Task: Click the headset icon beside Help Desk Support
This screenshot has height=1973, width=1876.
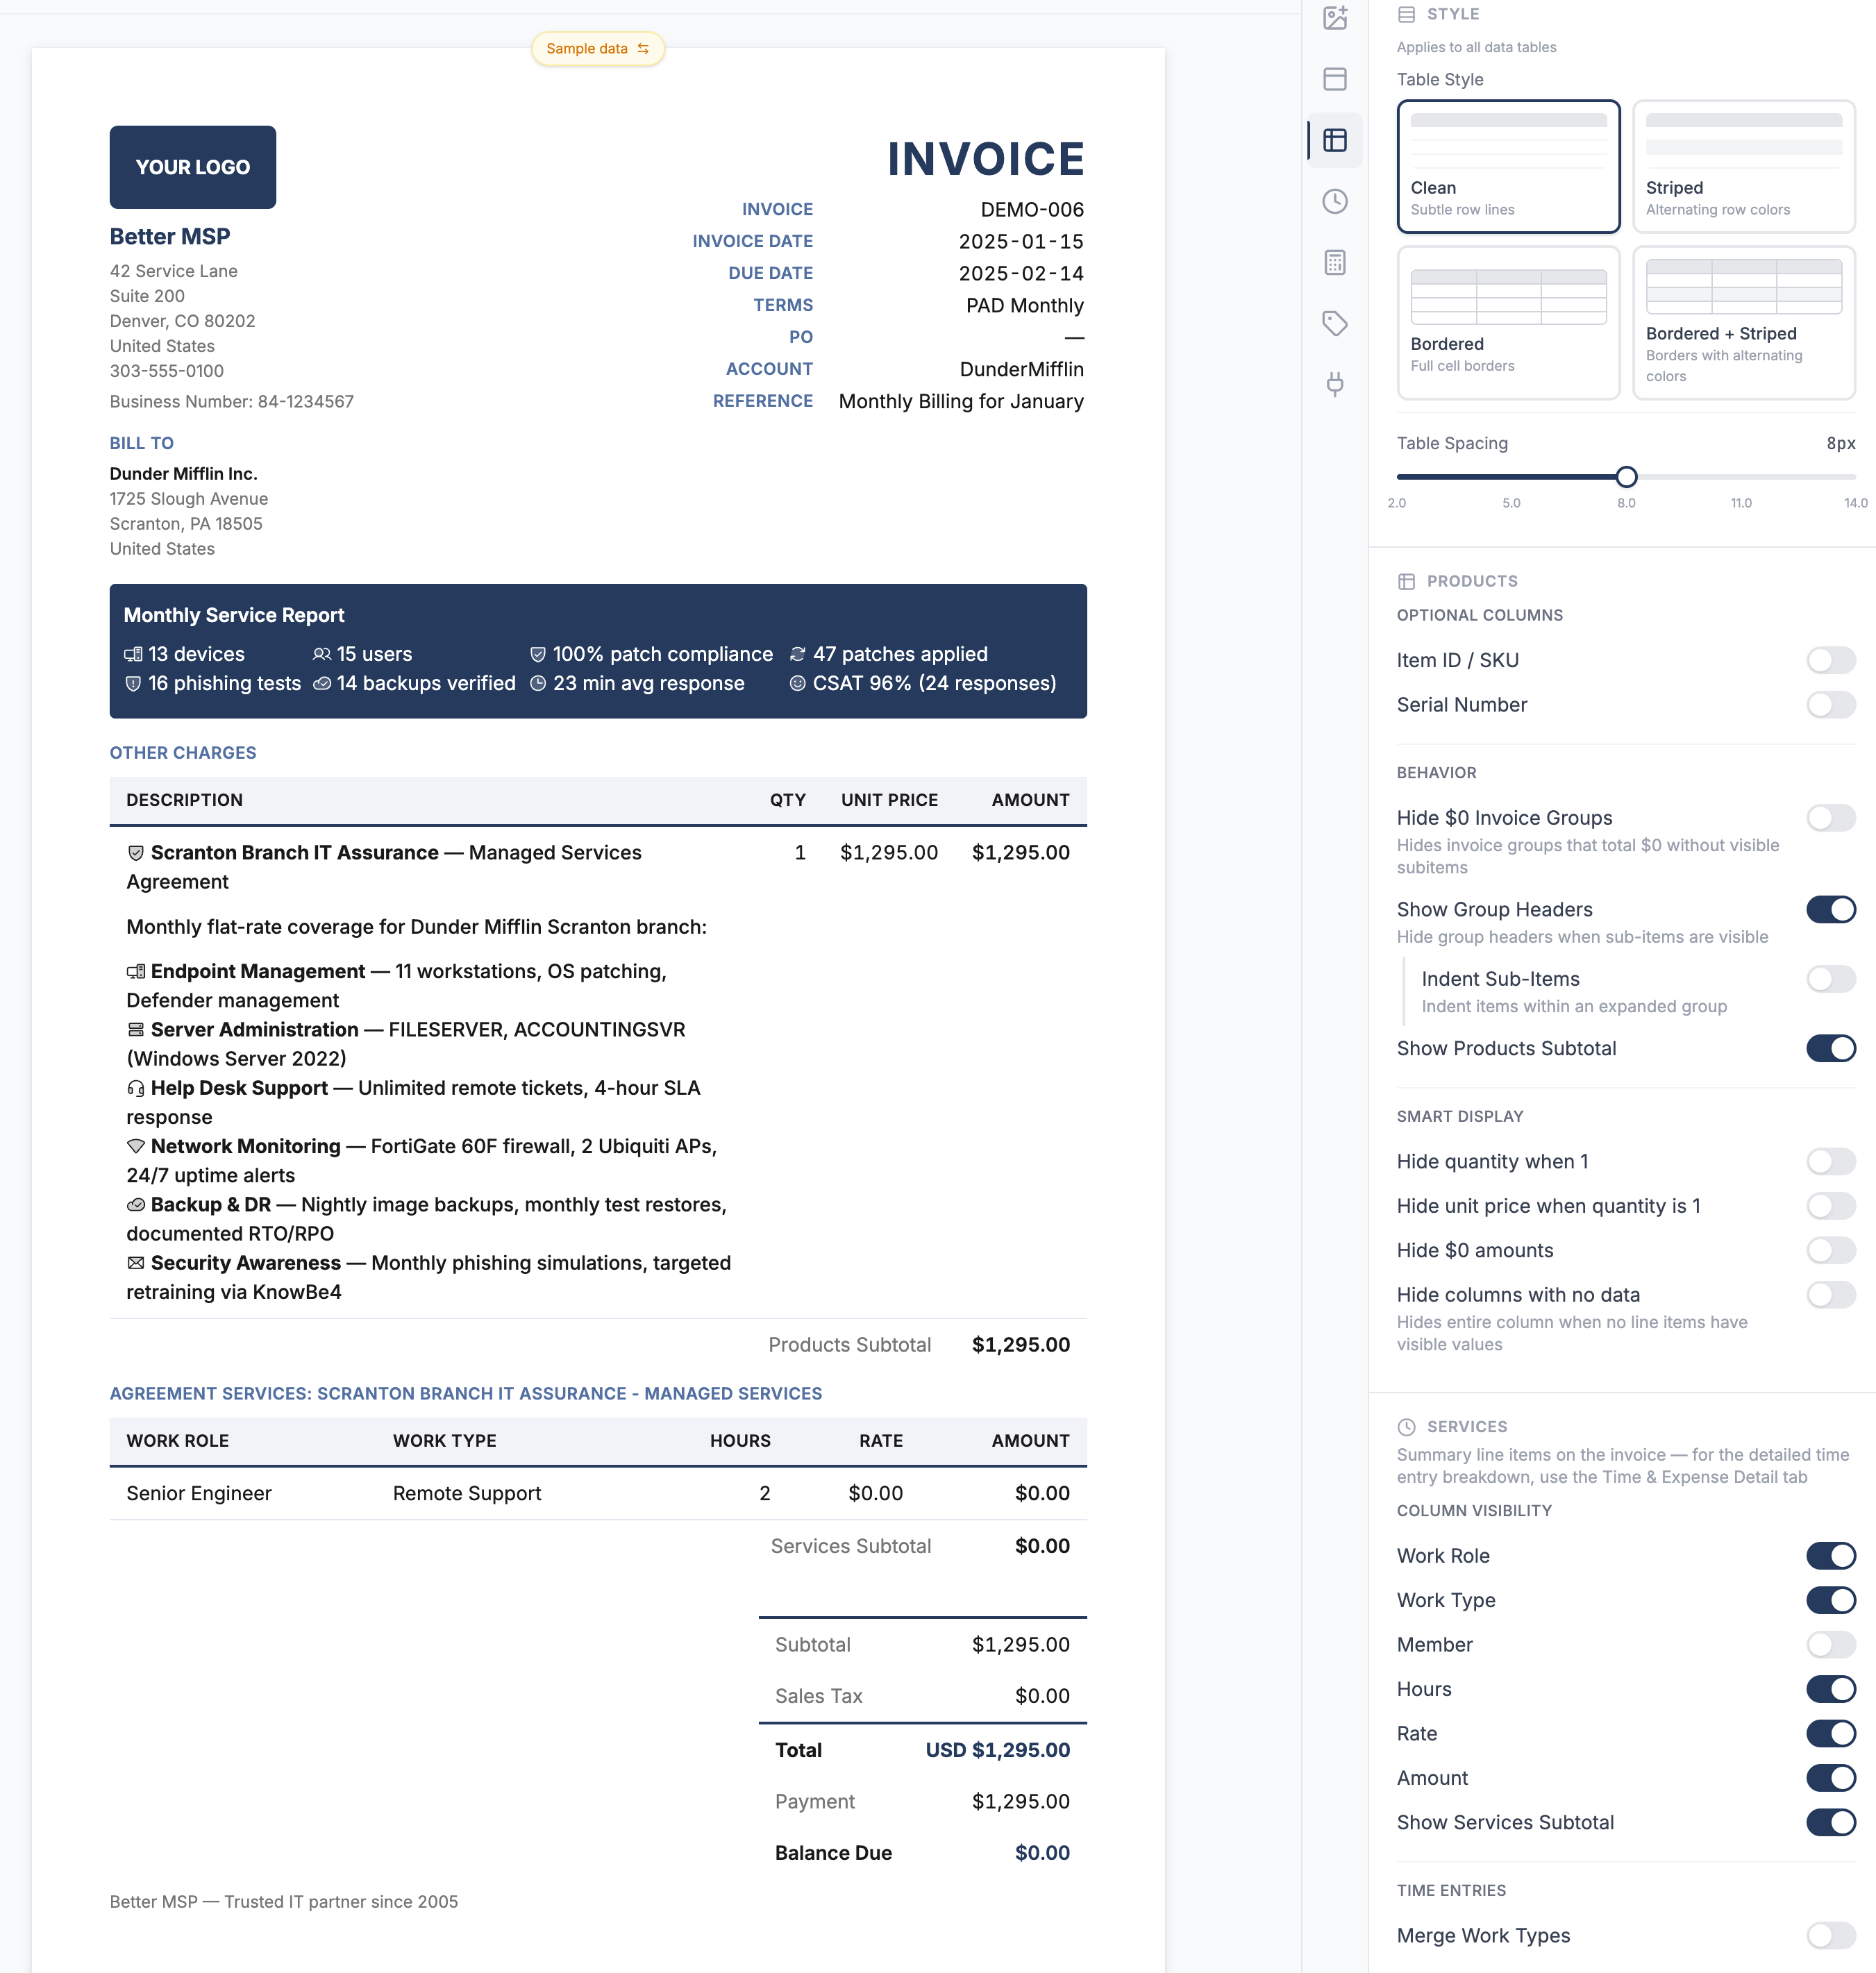Action: tap(136, 1088)
